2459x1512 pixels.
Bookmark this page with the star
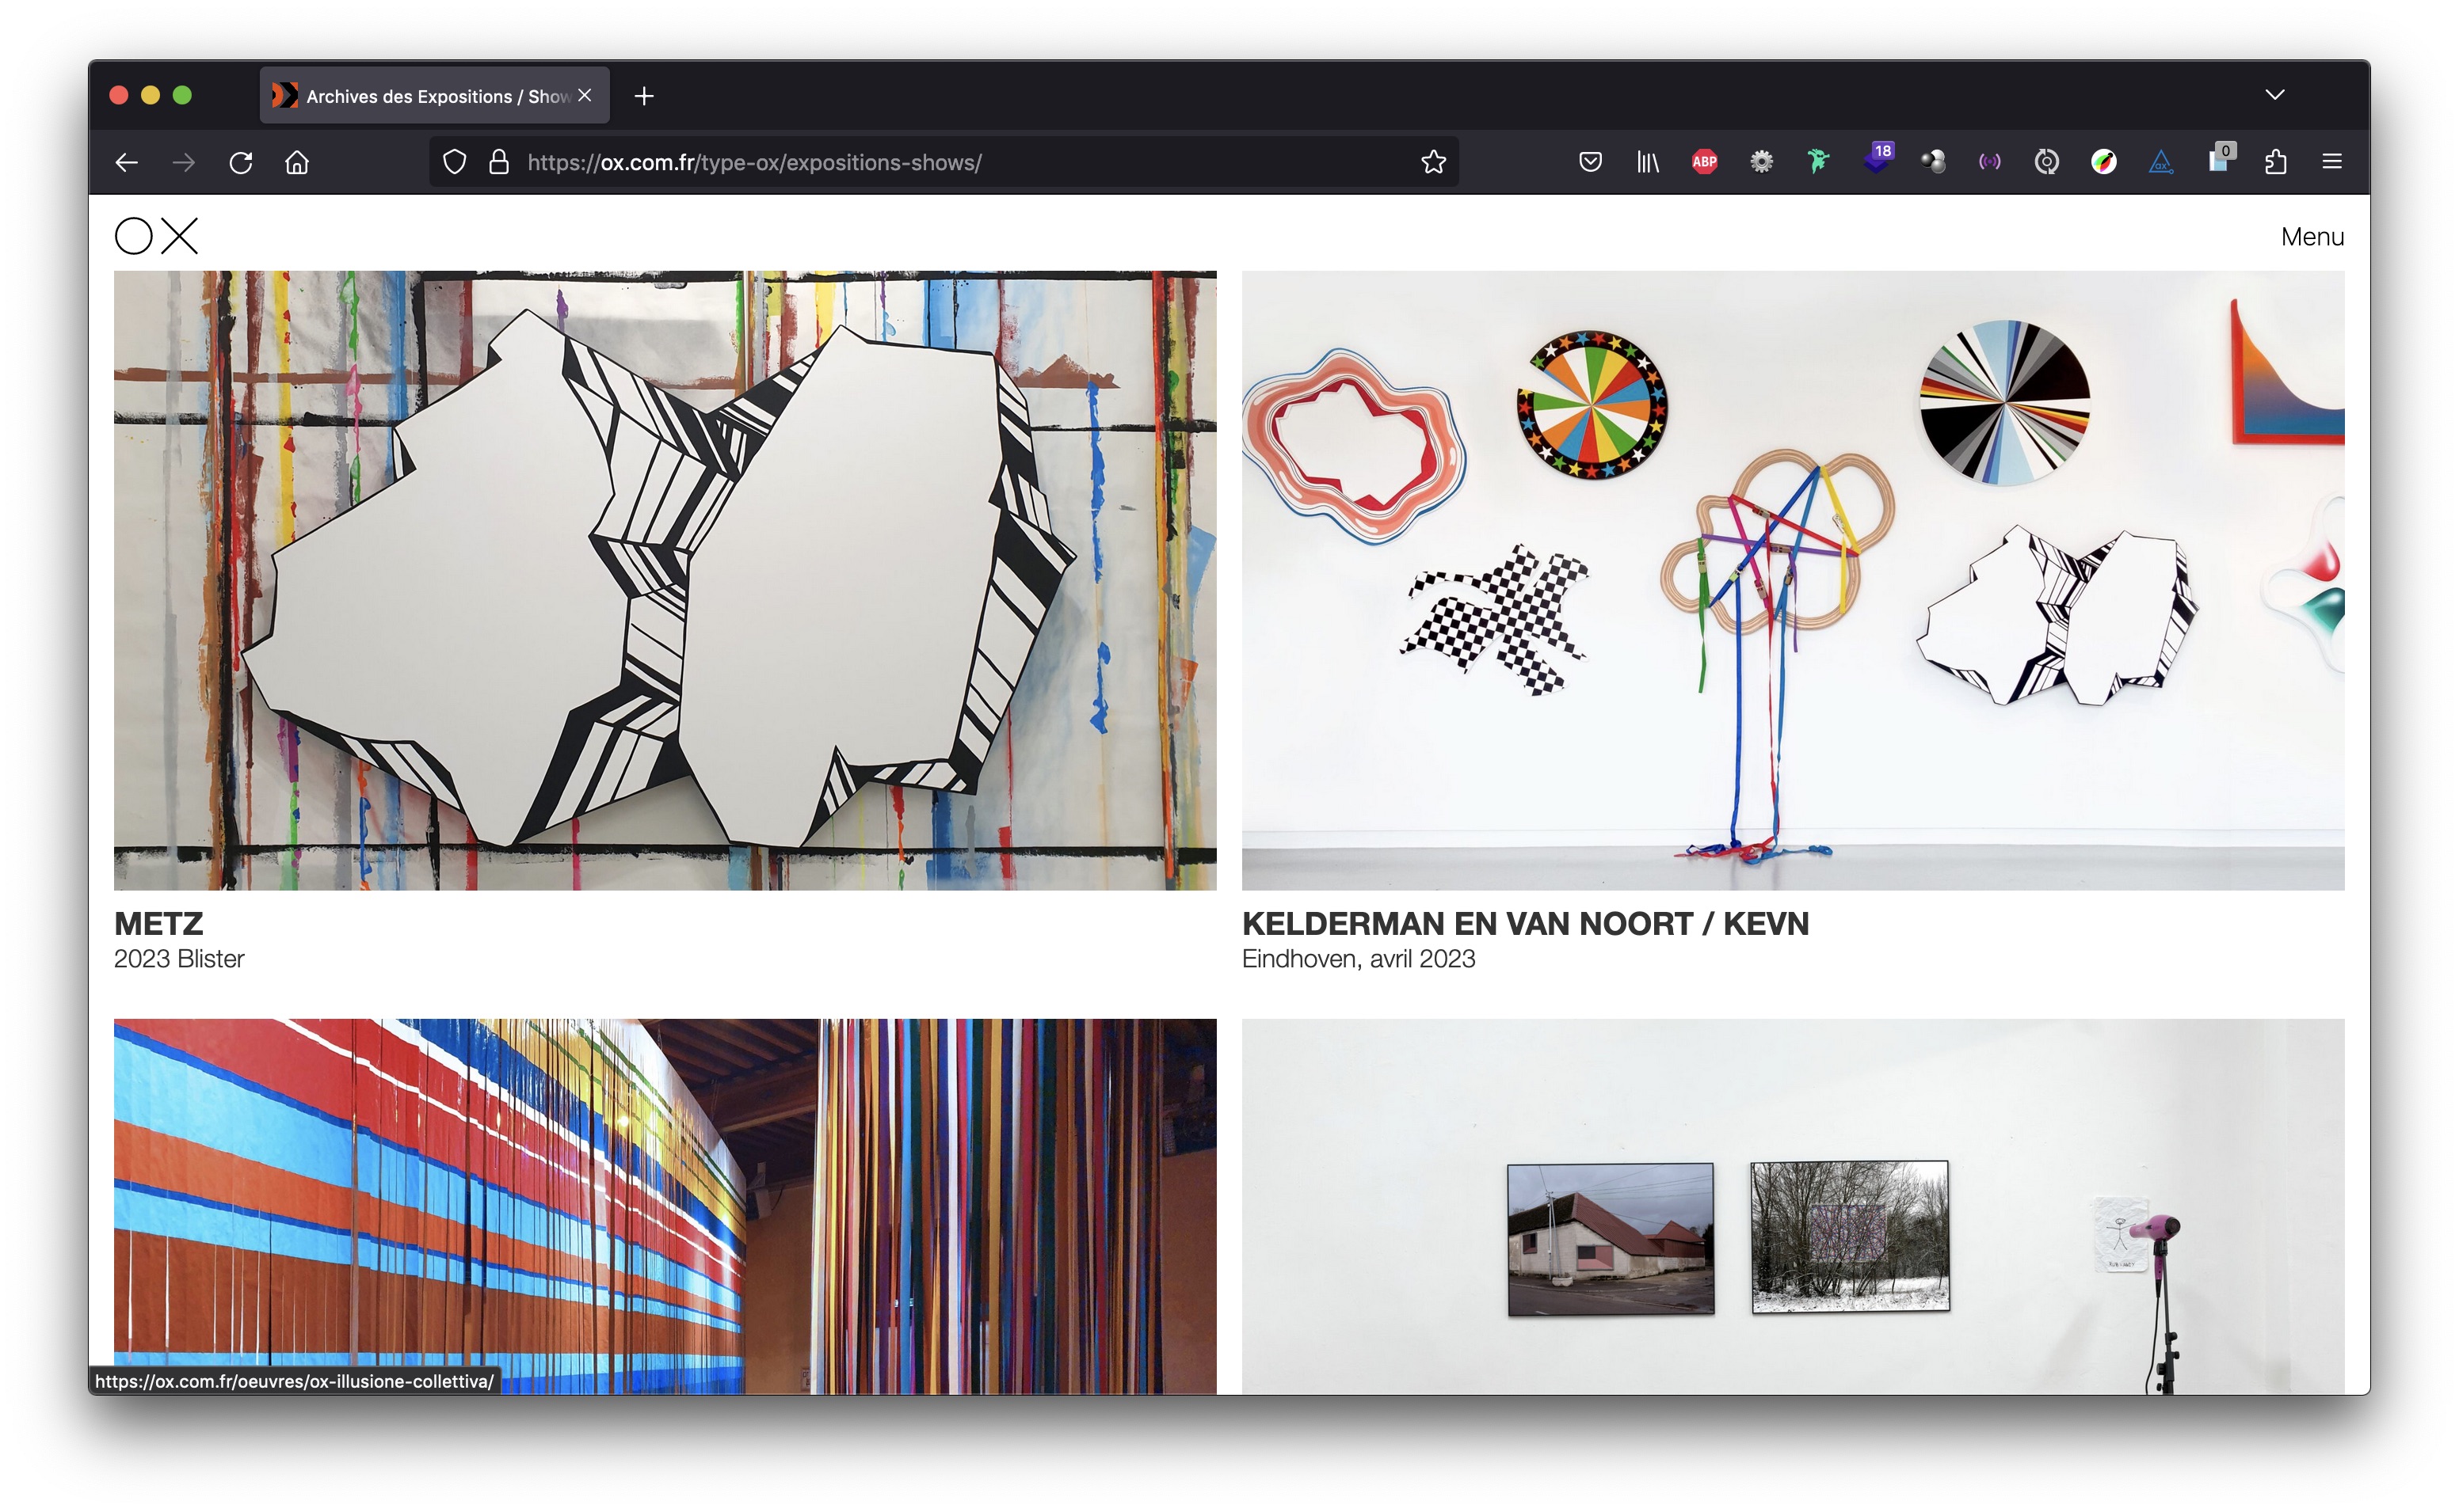point(1432,162)
